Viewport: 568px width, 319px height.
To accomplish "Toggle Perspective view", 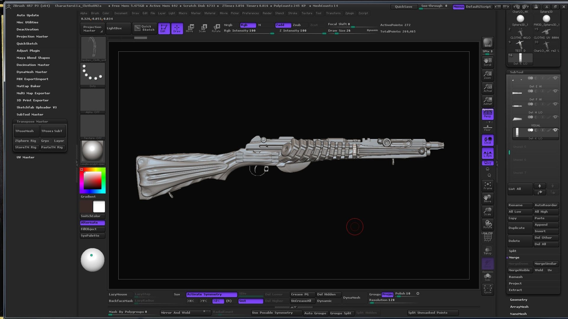I will coord(488,114).
